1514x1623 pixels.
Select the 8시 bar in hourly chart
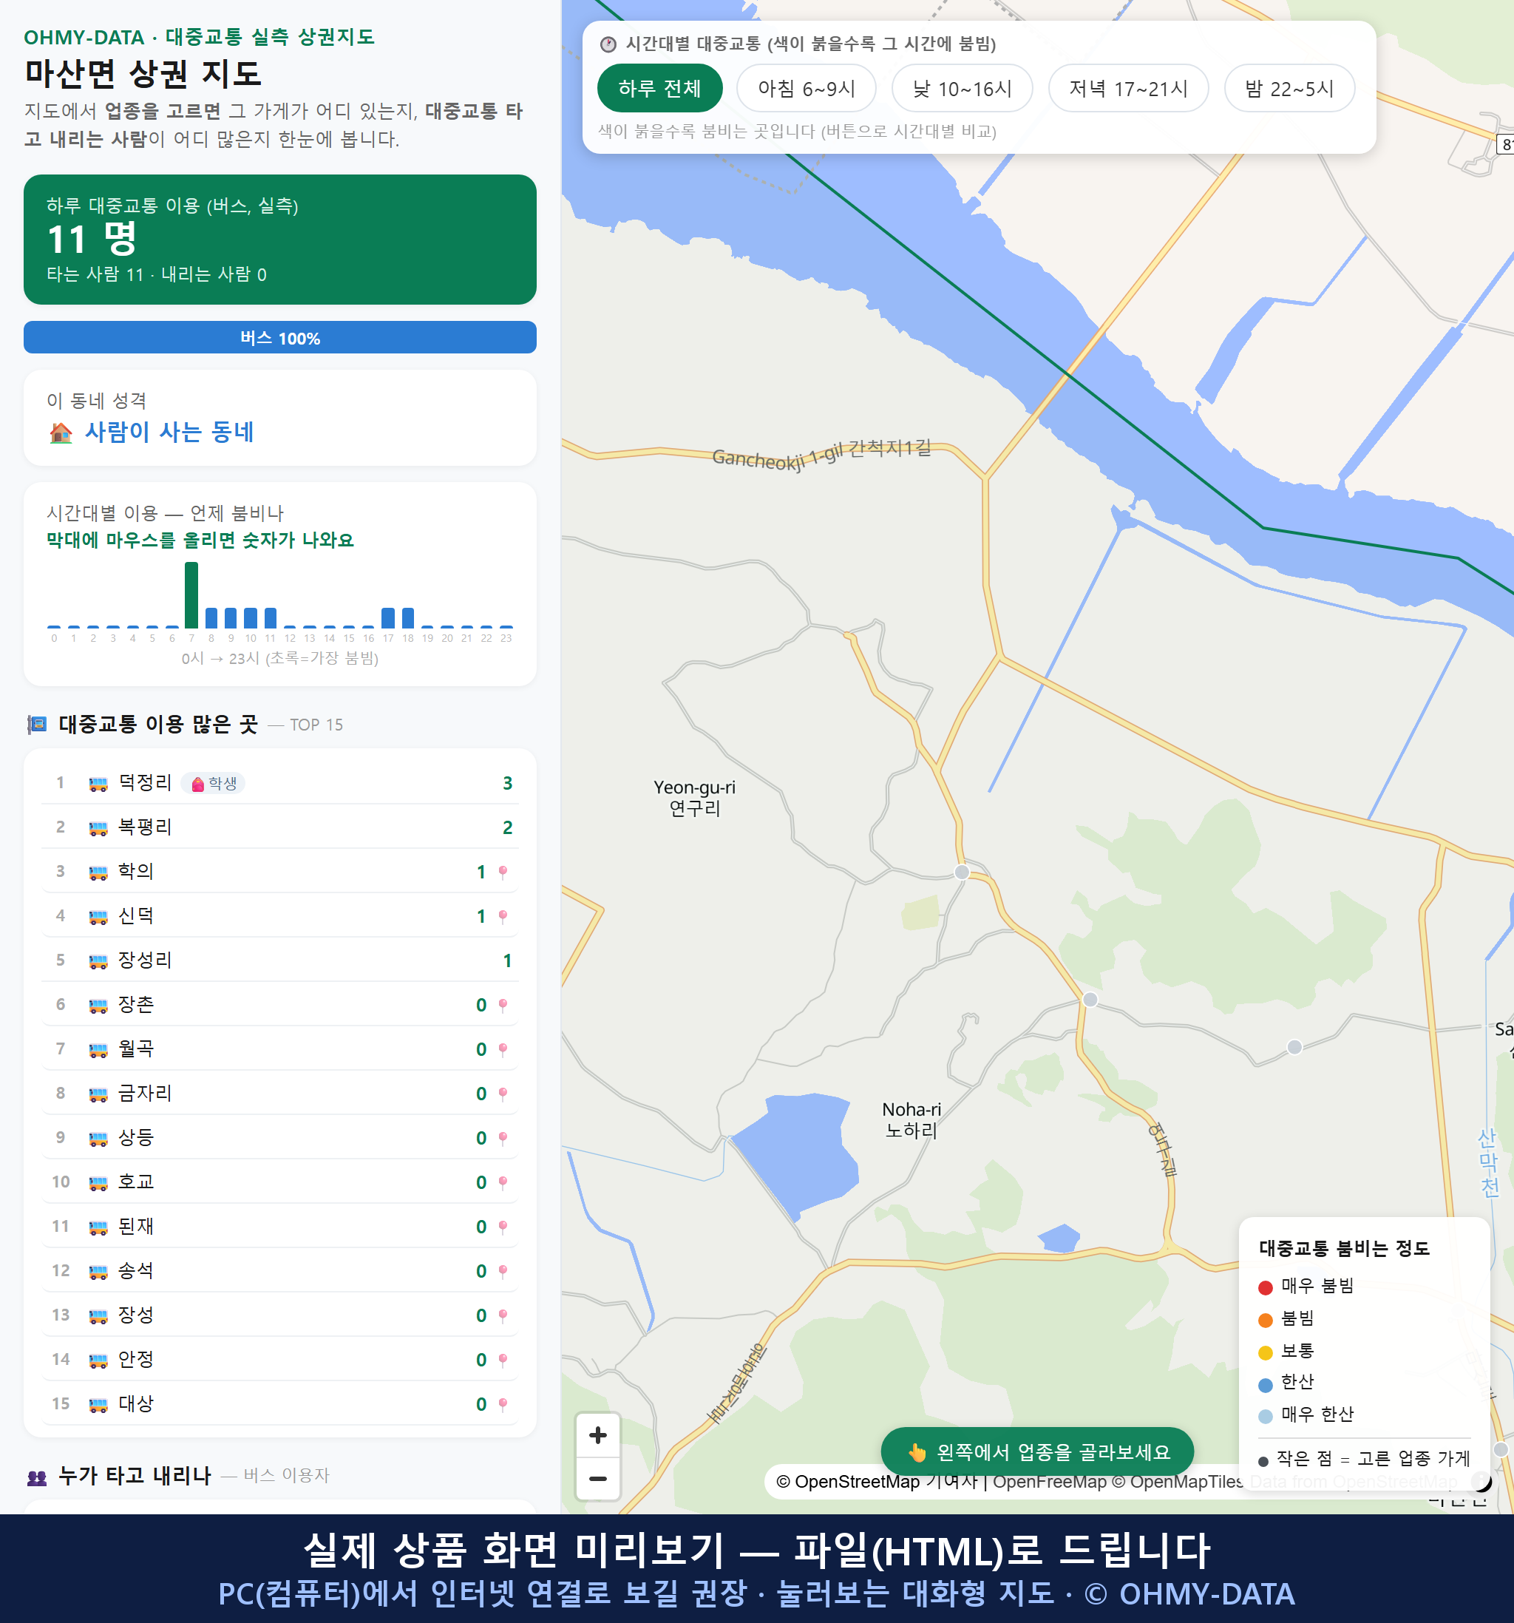[211, 618]
